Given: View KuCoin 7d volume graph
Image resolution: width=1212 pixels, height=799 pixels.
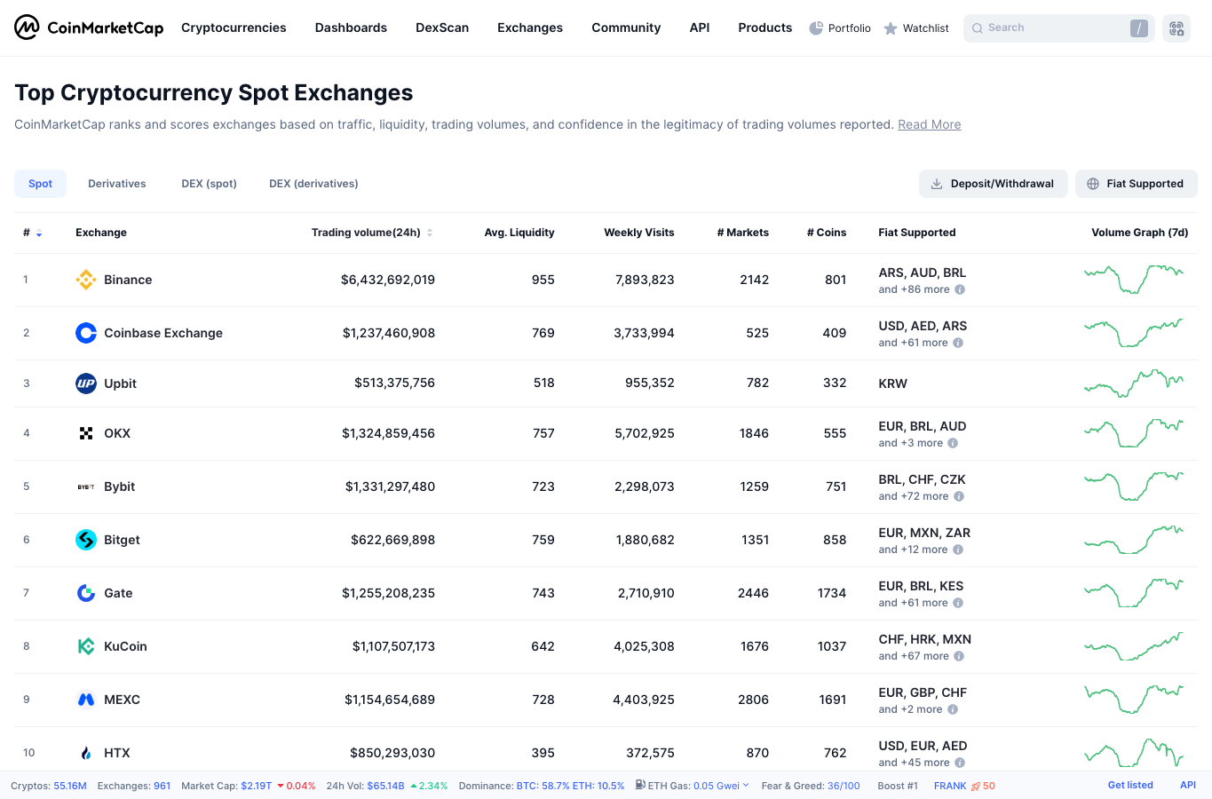Looking at the screenshot, I should point(1134,646).
